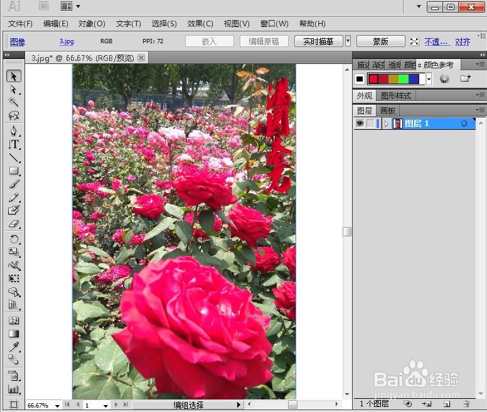The image size is (487, 412).
Task: Open 实时描摹 presets dropdown arrow
Action: [348, 41]
